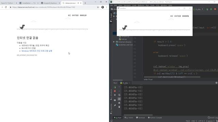Click the dinosaur in Chrome offline page
Image resolution: width=218 pixels, height=122 pixels.
click(22, 27)
